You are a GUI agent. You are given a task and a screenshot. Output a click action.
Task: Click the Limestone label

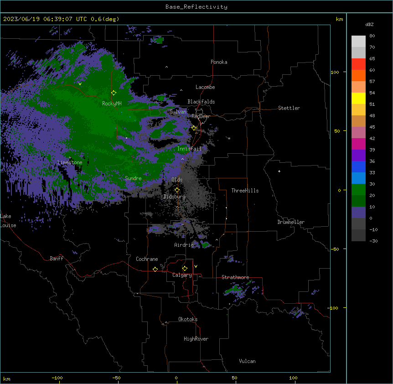coord(70,162)
